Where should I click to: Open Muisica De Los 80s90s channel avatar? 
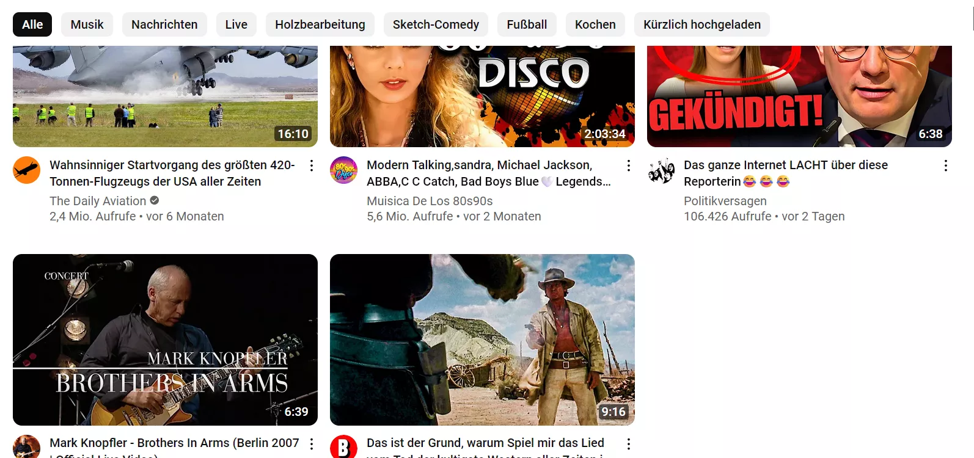pyautogui.click(x=343, y=170)
